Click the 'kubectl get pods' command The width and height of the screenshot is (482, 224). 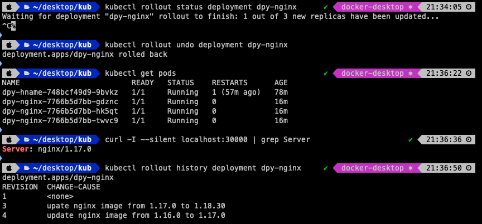click(x=141, y=73)
